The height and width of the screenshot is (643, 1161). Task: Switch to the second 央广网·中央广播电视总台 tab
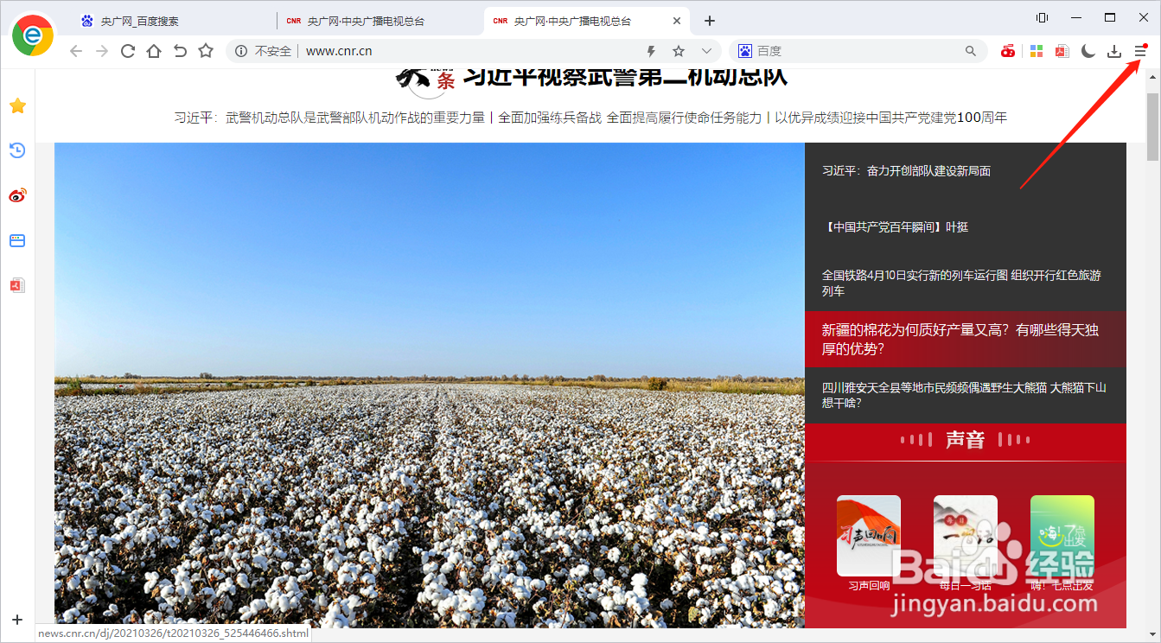(x=380, y=21)
